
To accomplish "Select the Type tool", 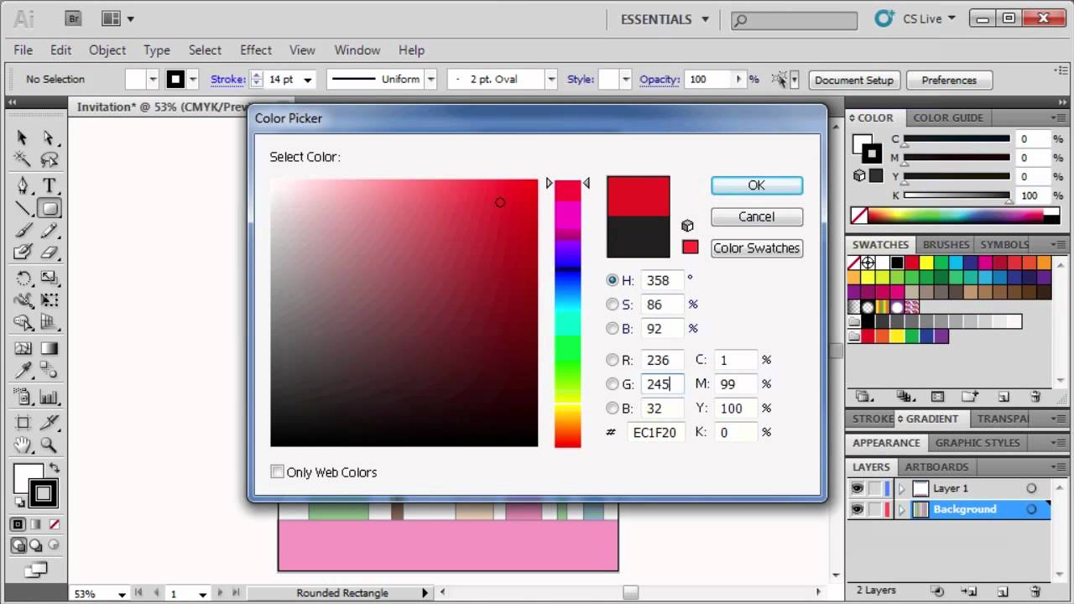I will point(49,185).
